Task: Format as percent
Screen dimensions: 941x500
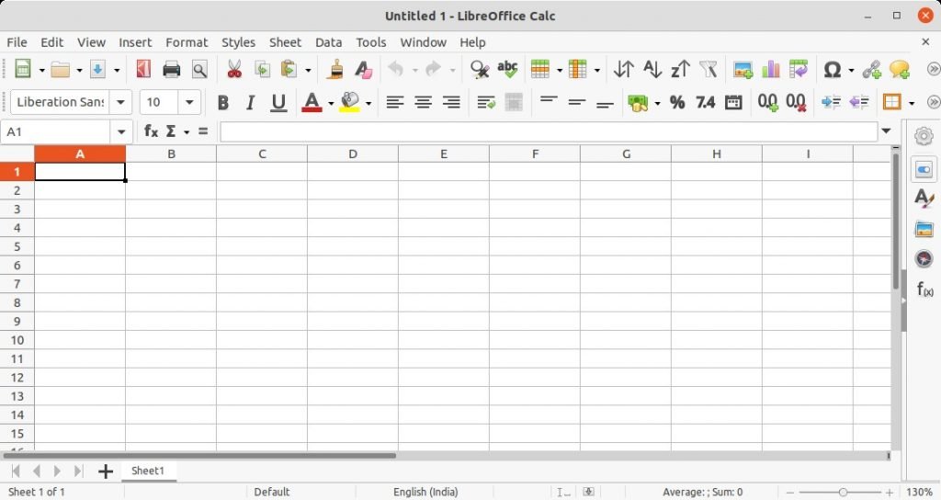Action: tap(677, 102)
